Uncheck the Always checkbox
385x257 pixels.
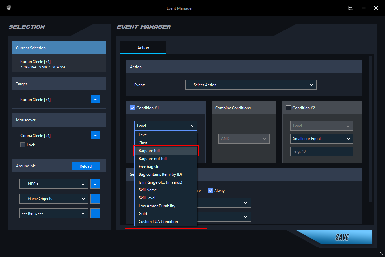click(x=211, y=190)
